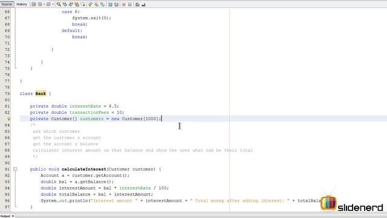
Task: Shift line left toolbar icon
Action: (x=110, y=4)
